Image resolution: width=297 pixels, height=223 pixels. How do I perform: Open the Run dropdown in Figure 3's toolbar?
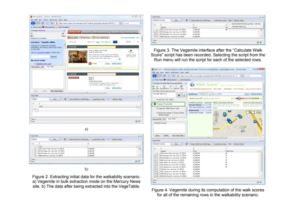tap(230, 20)
